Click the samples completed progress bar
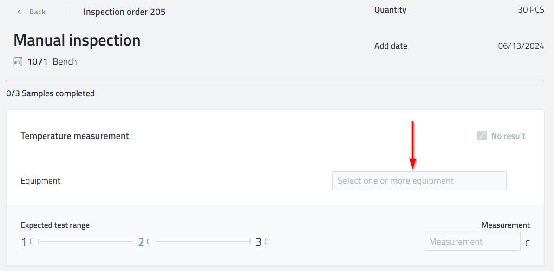 pos(275,81)
